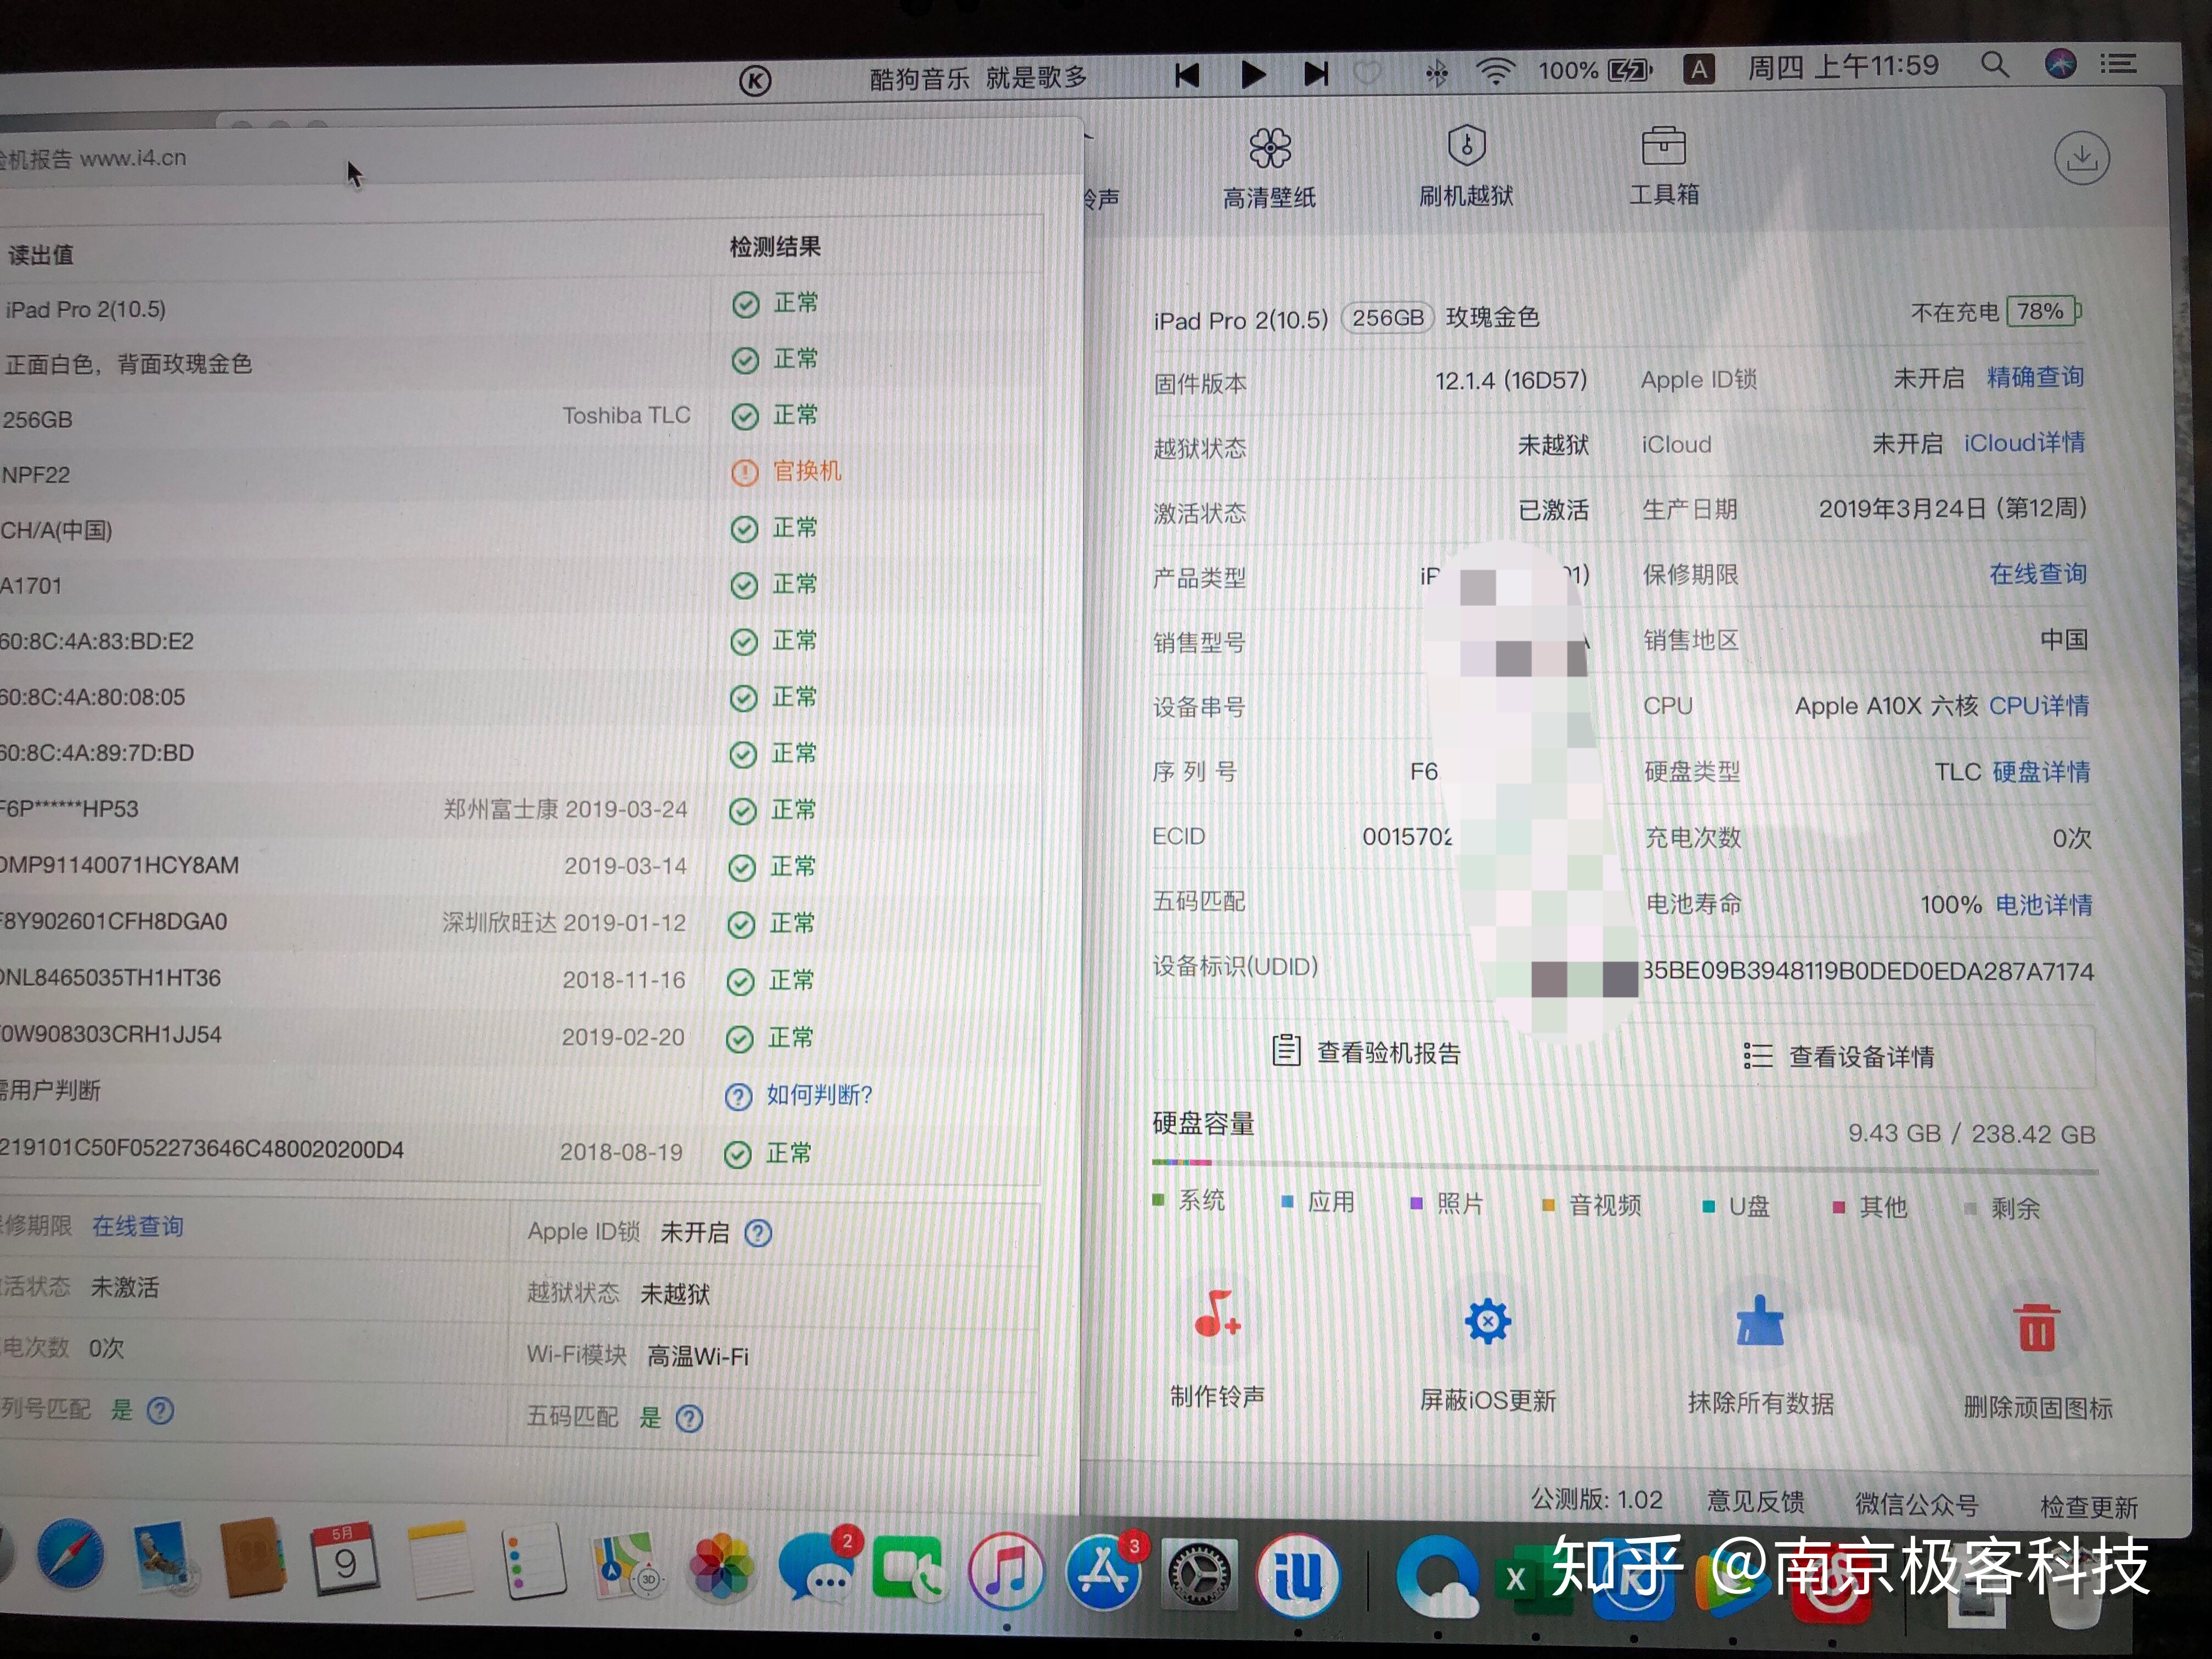Click the blue 应用 legend swatch
2212x1659 pixels.
point(1288,1201)
